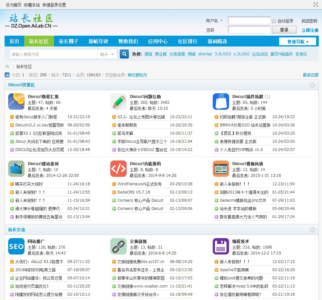Click the widescreen toggle icon at top right
Viewport: 322px width, 300px height.
pos(316,5)
